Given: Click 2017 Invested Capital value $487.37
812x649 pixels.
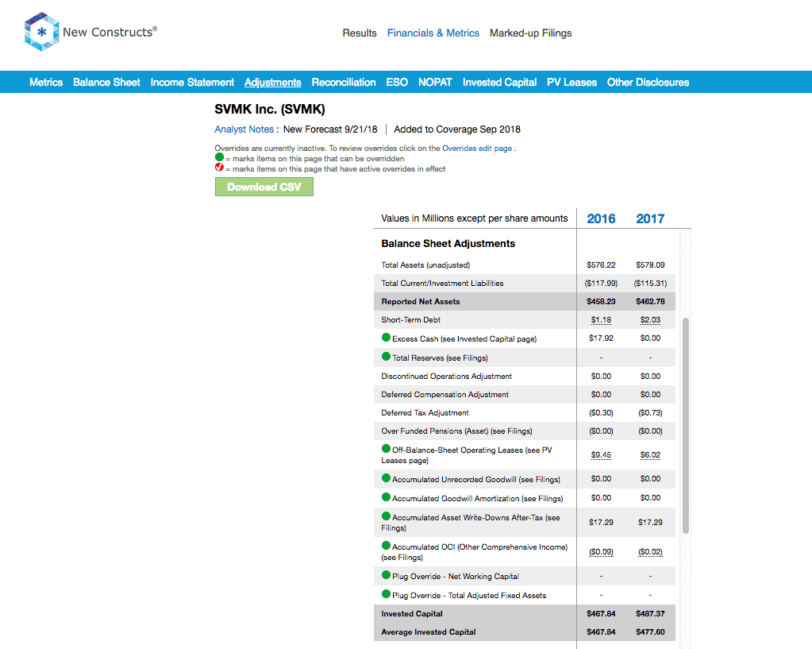Looking at the screenshot, I should point(650,614).
